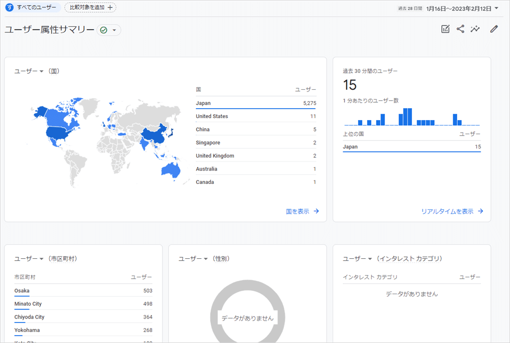Click the gender donut chart
The image size is (510, 343).
[248, 312]
